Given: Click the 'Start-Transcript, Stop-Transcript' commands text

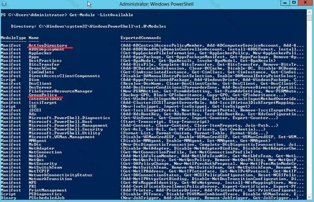Looking at the screenshot, I should pyautogui.click(x=165, y=122).
